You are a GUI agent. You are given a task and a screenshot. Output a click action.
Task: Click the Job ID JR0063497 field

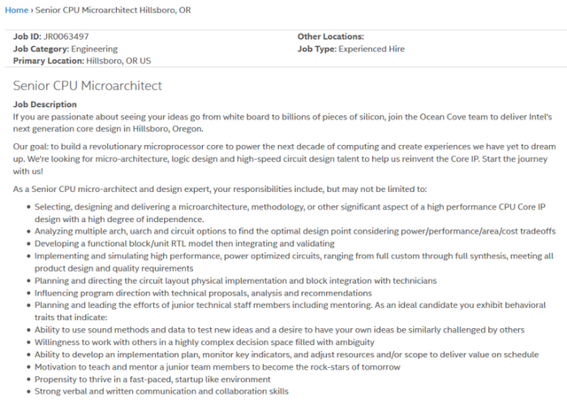[51, 36]
